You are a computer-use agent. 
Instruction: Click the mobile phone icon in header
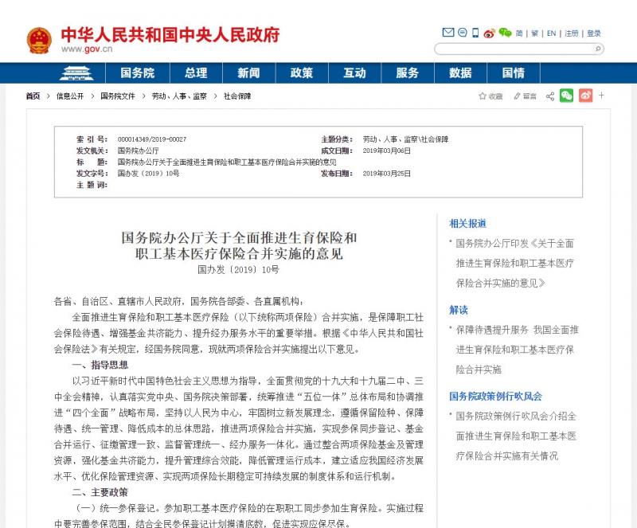point(475,33)
